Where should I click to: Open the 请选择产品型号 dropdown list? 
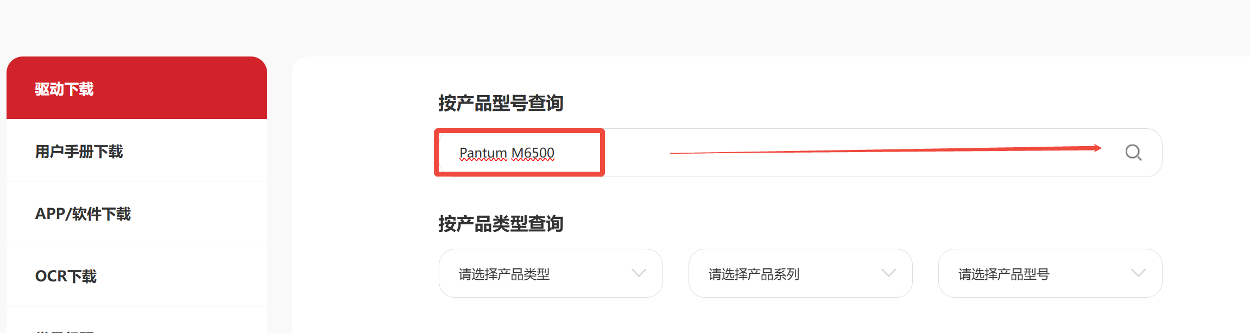(x=1050, y=273)
